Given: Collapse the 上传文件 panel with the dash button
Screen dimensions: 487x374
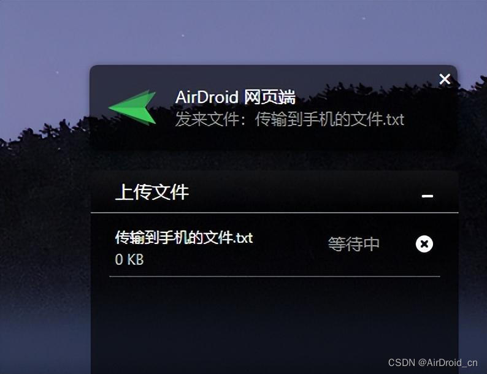Looking at the screenshot, I should click(x=428, y=196).
